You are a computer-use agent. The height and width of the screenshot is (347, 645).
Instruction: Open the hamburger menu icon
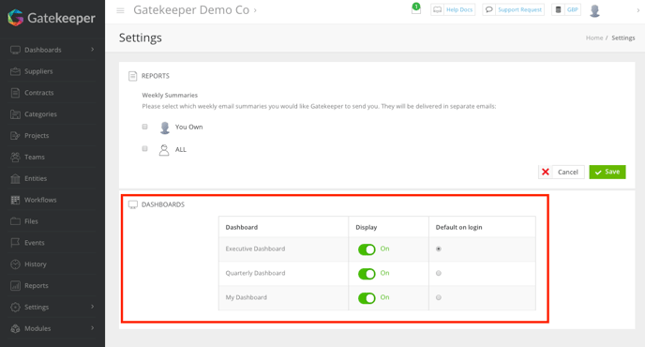point(120,10)
